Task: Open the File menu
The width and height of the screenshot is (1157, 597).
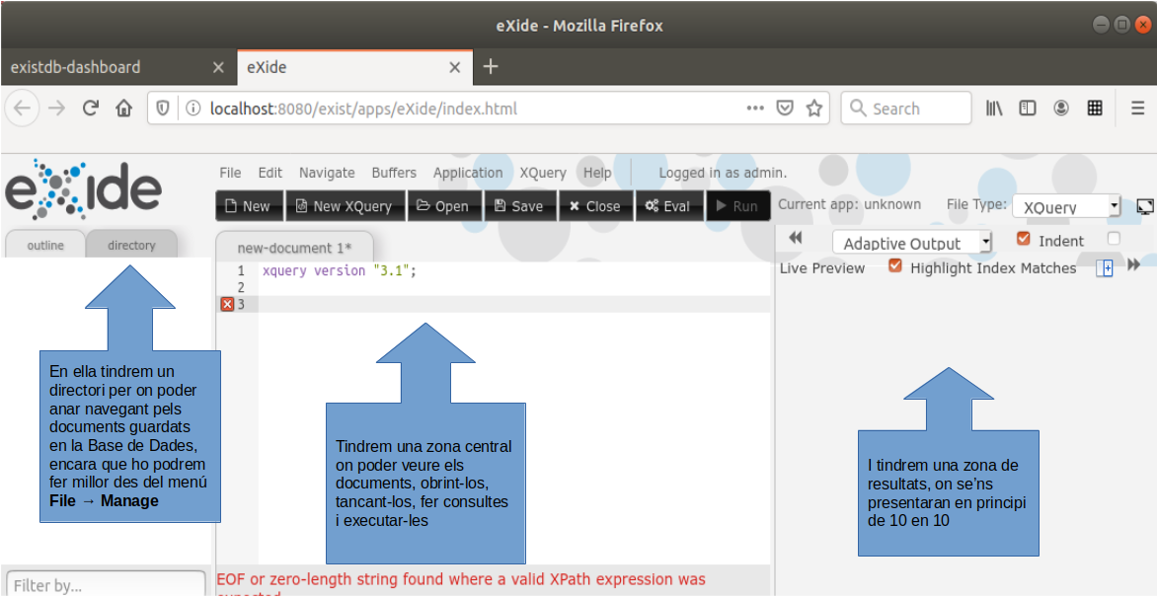Action: tap(230, 173)
